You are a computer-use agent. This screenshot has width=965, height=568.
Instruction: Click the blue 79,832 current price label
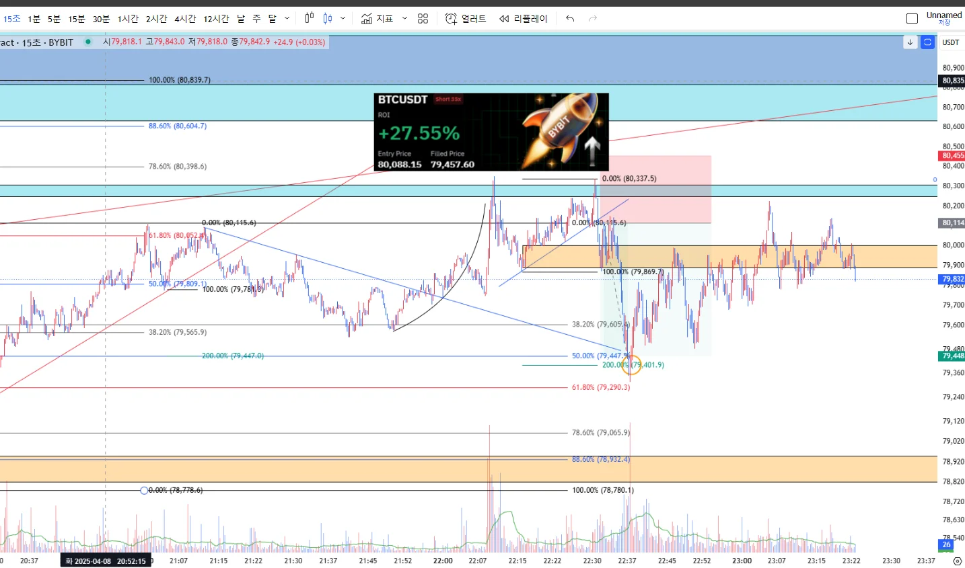952,279
